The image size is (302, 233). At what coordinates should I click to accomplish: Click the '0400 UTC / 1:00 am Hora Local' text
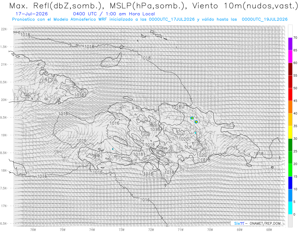coord(114,14)
